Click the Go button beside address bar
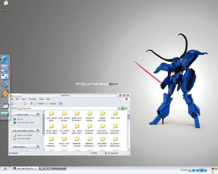The width and height of the screenshot is (218, 174). 125,108
